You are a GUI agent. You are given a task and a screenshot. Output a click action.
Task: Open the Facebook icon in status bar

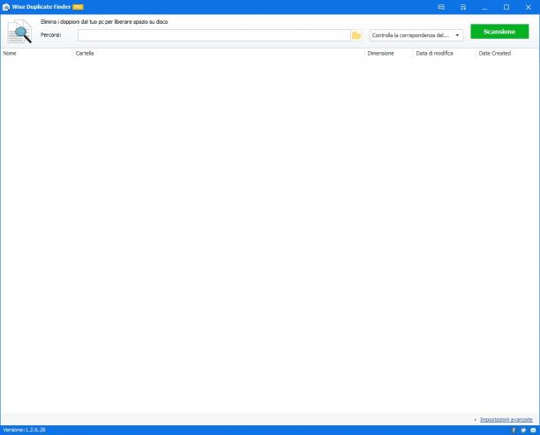click(x=514, y=431)
